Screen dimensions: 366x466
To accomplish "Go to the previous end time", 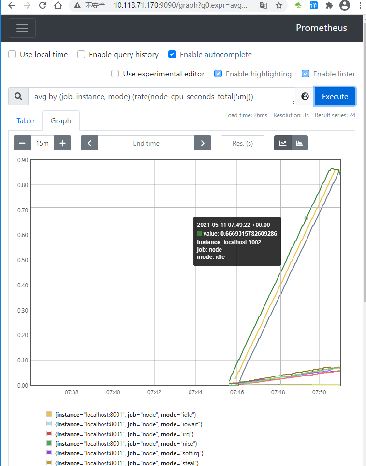I will click(x=89, y=143).
